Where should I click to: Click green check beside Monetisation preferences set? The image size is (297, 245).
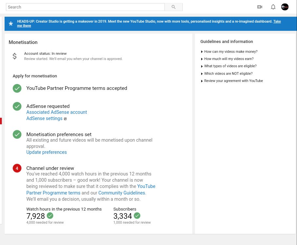(x=17, y=134)
